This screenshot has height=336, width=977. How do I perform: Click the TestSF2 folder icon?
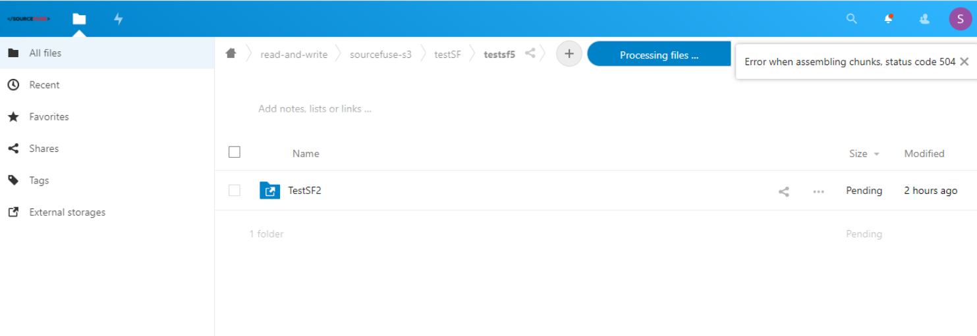(270, 191)
